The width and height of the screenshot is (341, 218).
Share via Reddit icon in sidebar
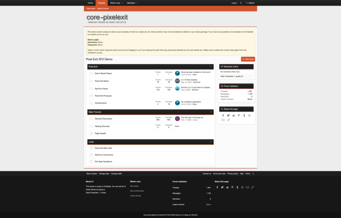pos(234,115)
